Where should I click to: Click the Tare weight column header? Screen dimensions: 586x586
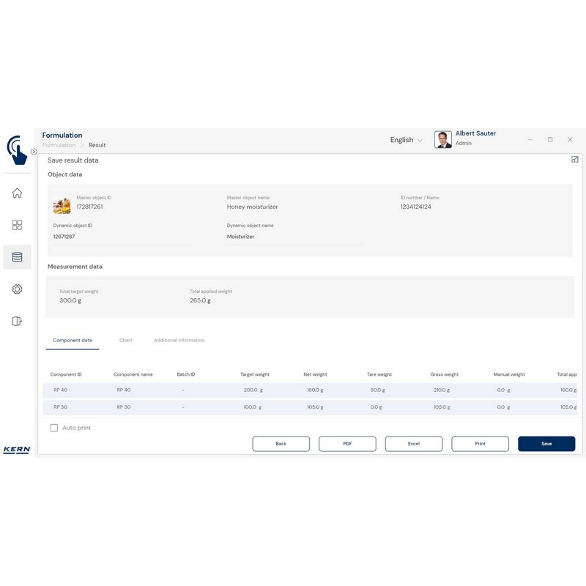coord(379,374)
